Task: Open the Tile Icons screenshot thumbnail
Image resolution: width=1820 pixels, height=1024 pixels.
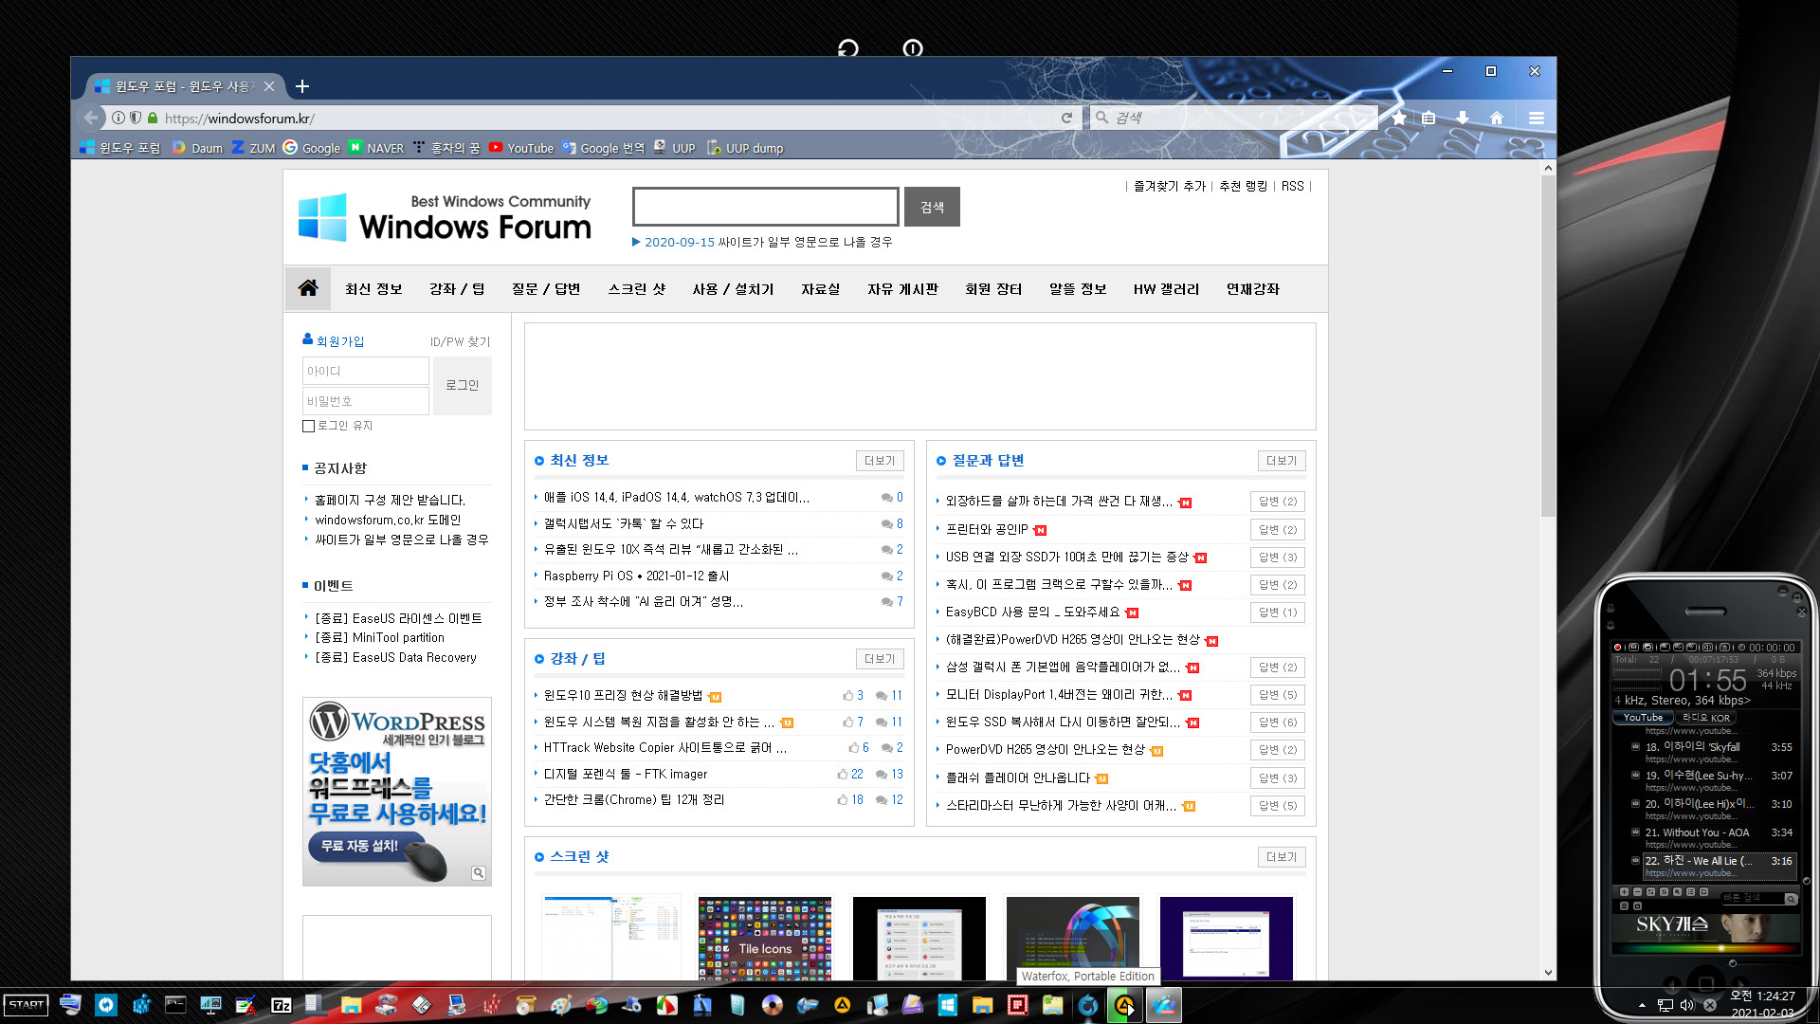Action: 765,939
